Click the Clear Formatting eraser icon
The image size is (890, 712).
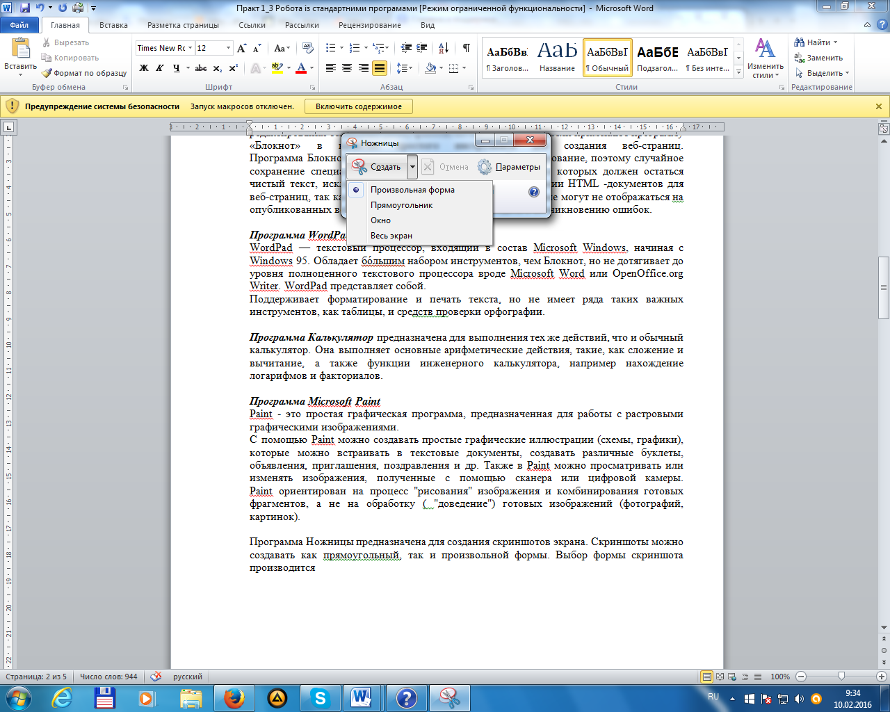coord(307,48)
